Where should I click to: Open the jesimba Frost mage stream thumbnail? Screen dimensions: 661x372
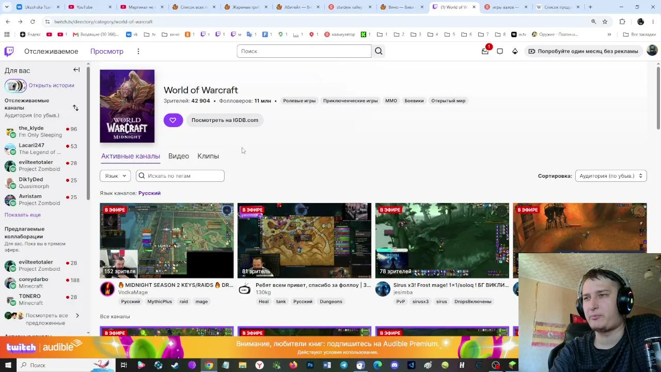(x=442, y=241)
